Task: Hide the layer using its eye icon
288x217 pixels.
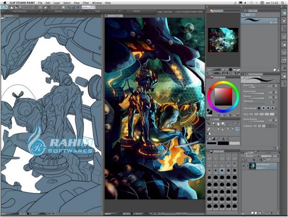Action: coord(243,166)
